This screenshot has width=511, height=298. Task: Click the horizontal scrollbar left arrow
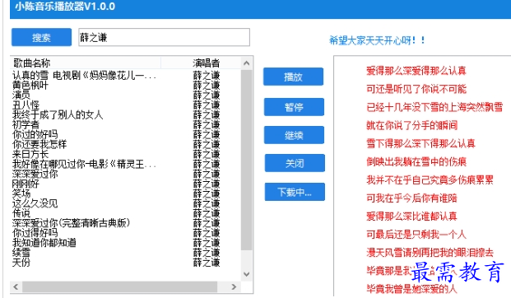pos(16,287)
